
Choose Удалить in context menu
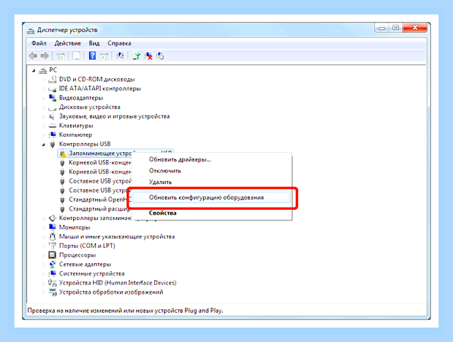(211, 182)
